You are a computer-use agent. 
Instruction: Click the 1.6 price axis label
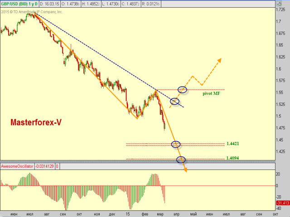tap(279, 69)
